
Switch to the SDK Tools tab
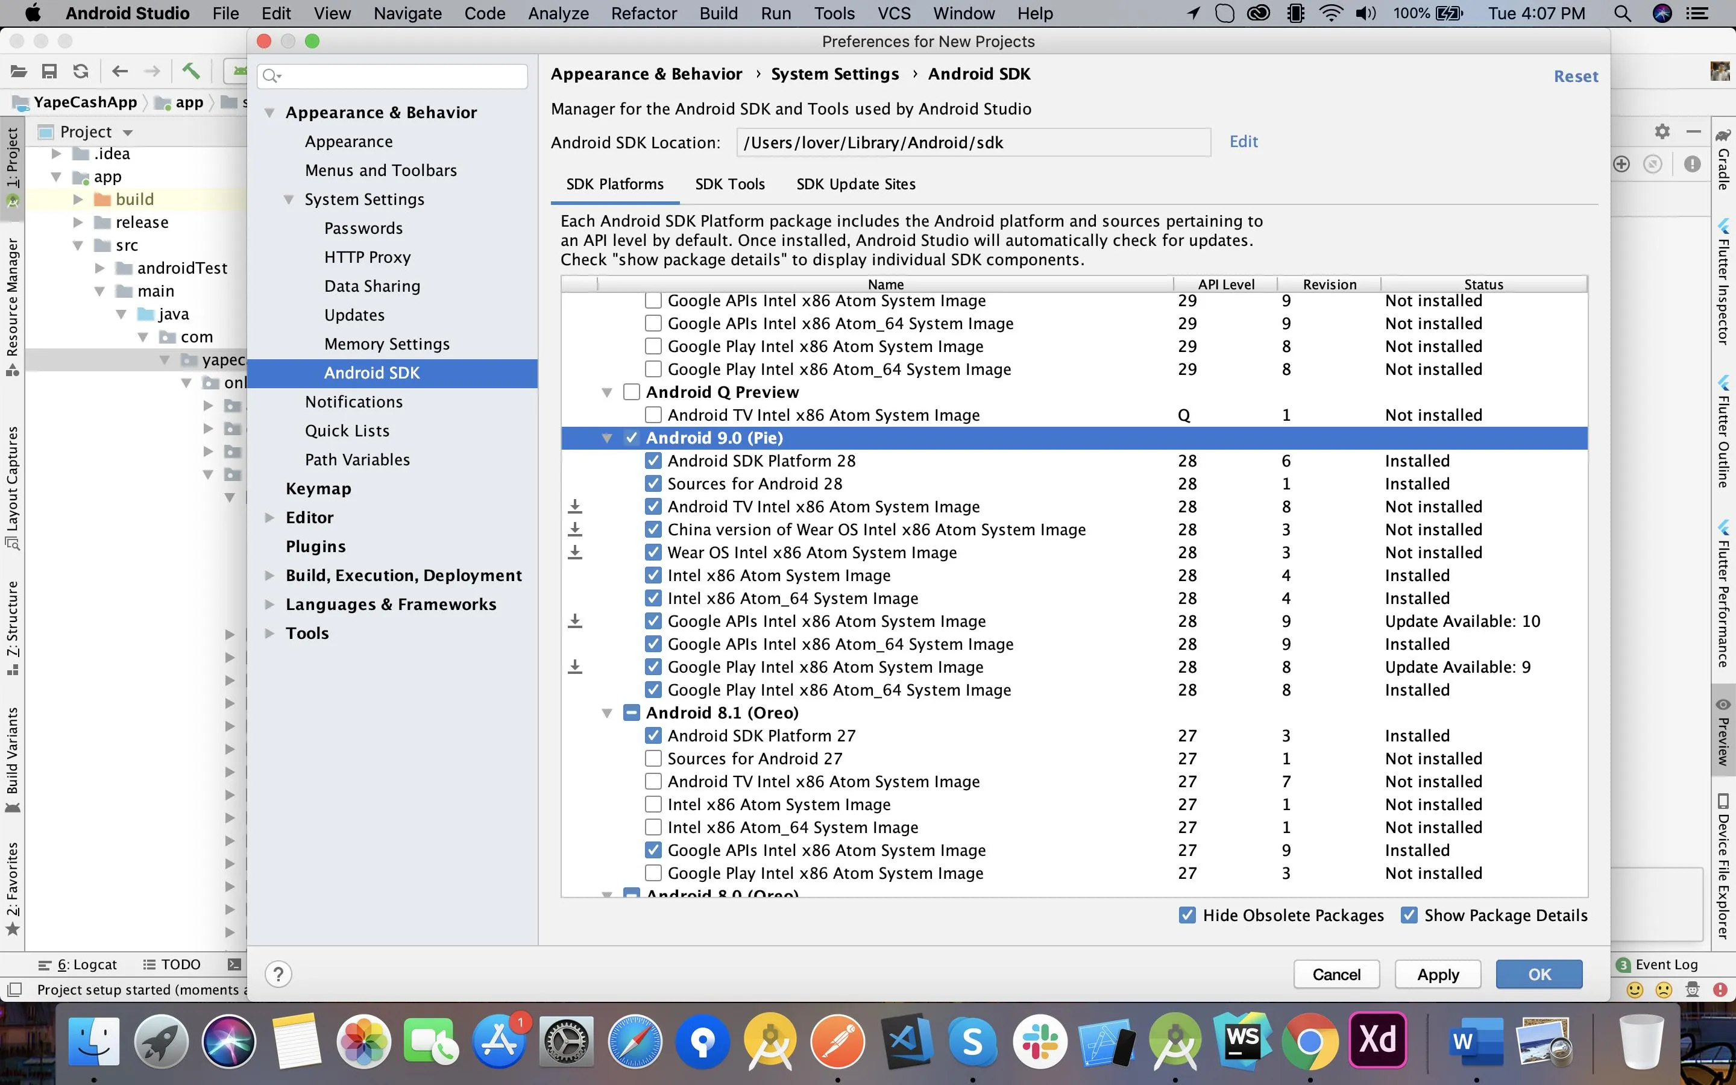click(x=729, y=184)
